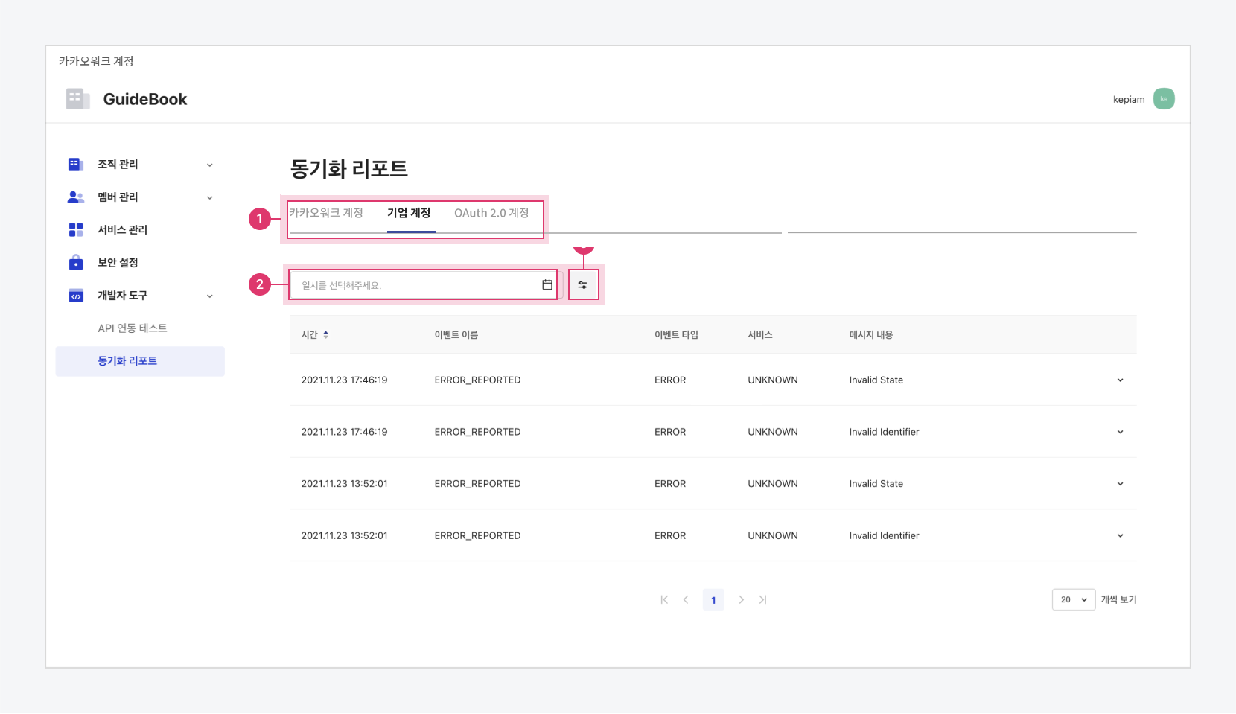Open 서비스 관리 menu label
The image size is (1236, 714).
[123, 230]
